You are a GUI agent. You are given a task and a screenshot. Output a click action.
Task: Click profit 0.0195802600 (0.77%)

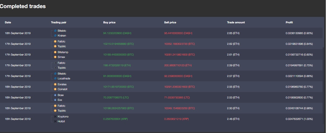click(299, 98)
